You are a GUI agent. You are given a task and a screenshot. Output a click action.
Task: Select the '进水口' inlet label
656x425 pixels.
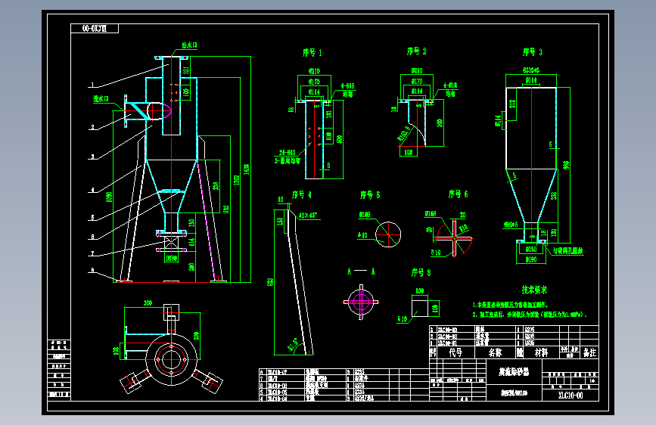click(x=101, y=99)
